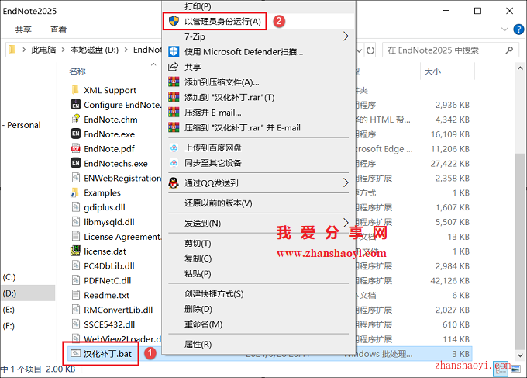Click the Microsoft Defender shield icon

click(174, 51)
